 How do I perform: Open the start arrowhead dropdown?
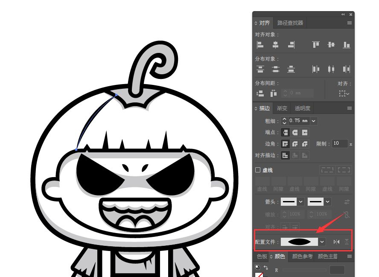[301, 201]
